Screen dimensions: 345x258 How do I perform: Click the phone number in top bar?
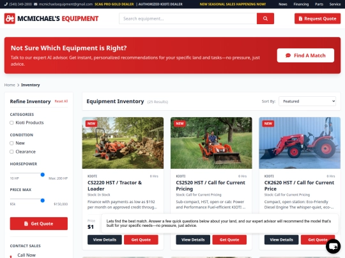pos(20,4)
